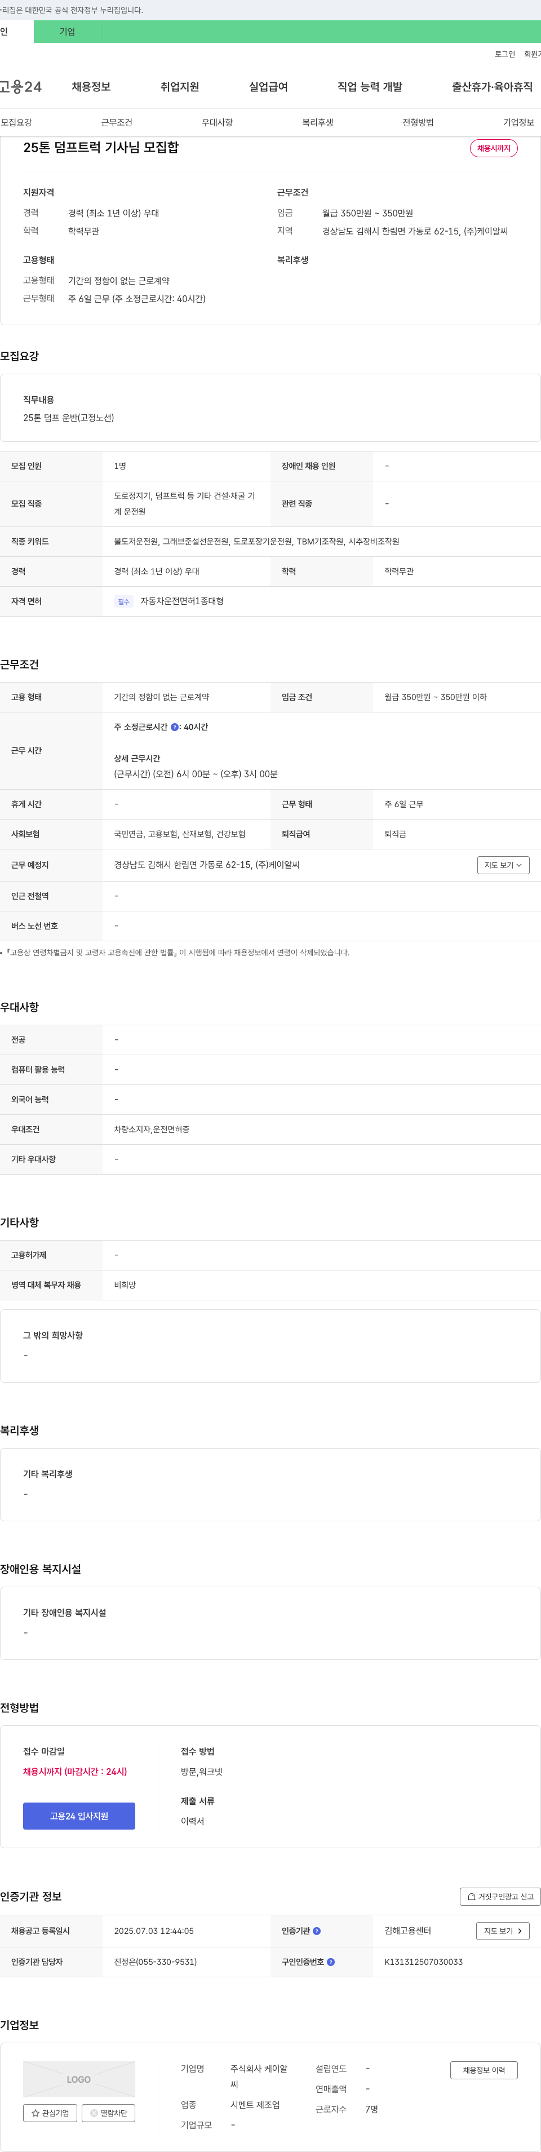The image size is (541, 2152).
Task: Select the 채용시까지 (마감시간 : 24시) deadline text
Action: tap(75, 1772)
